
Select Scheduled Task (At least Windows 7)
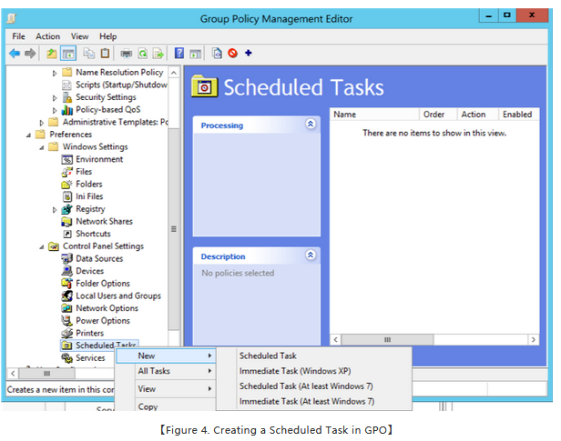pyautogui.click(x=306, y=386)
